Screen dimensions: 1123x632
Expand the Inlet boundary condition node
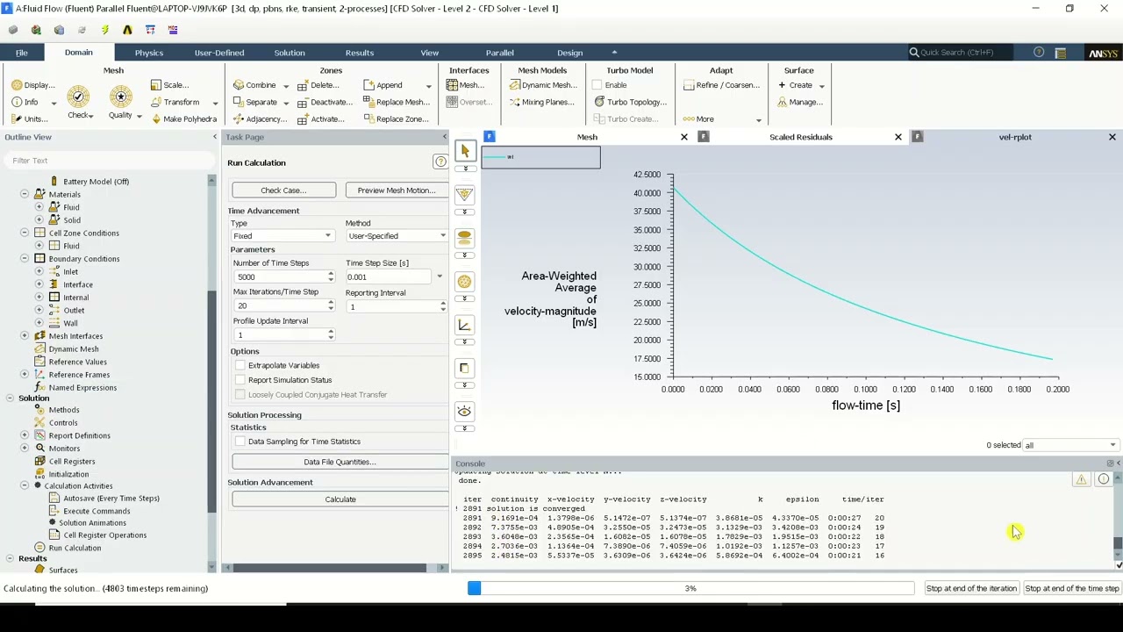[x=39, y=272]
